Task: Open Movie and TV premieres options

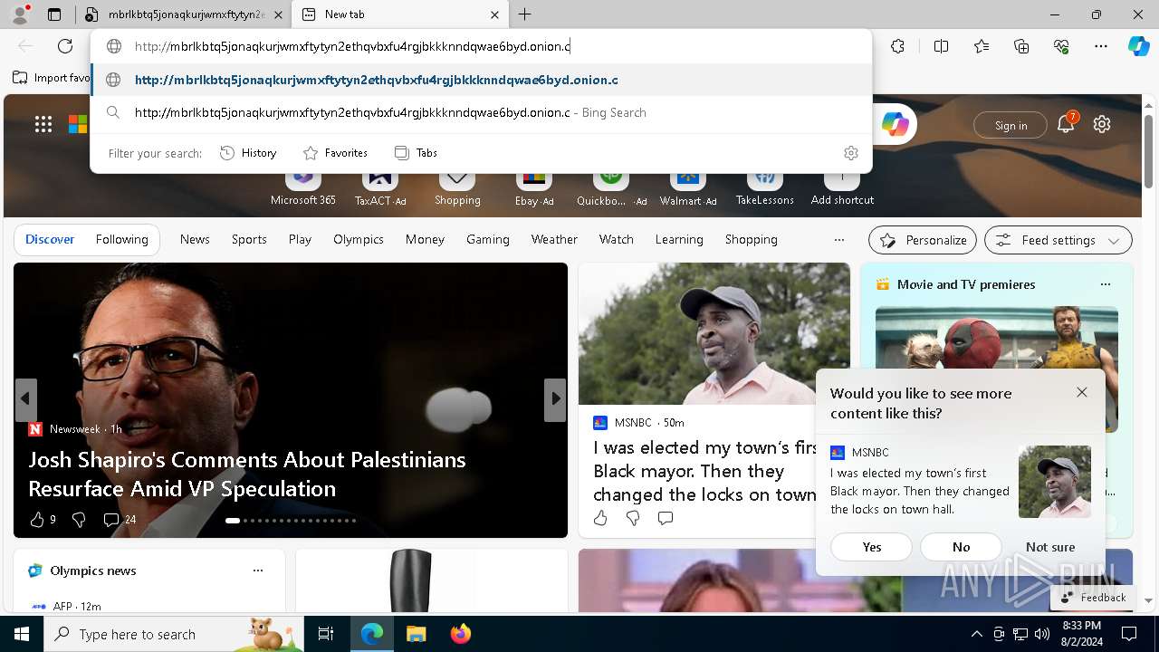Action: (1105, 284)
